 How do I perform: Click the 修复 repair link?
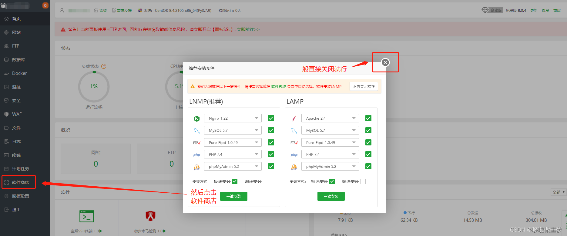point(545,10)
